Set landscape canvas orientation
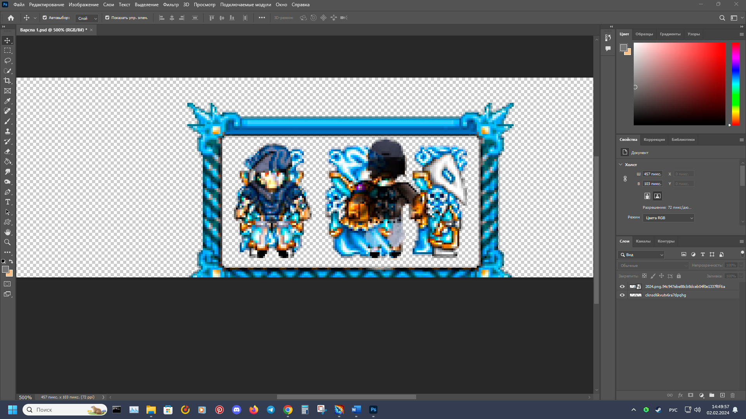The width and height of the screenshot is (746, 419). [657, 196]
